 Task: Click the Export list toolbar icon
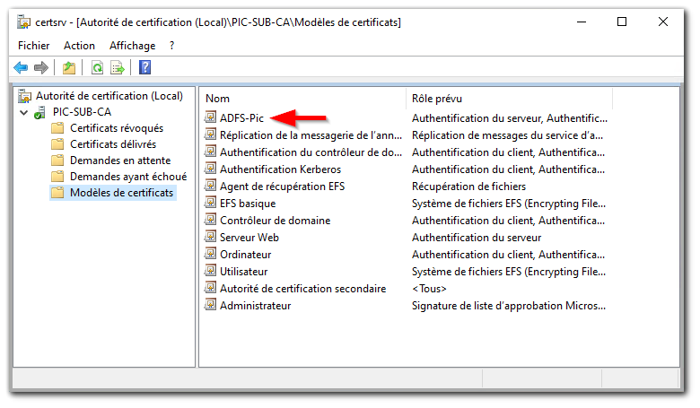(118, 68)
